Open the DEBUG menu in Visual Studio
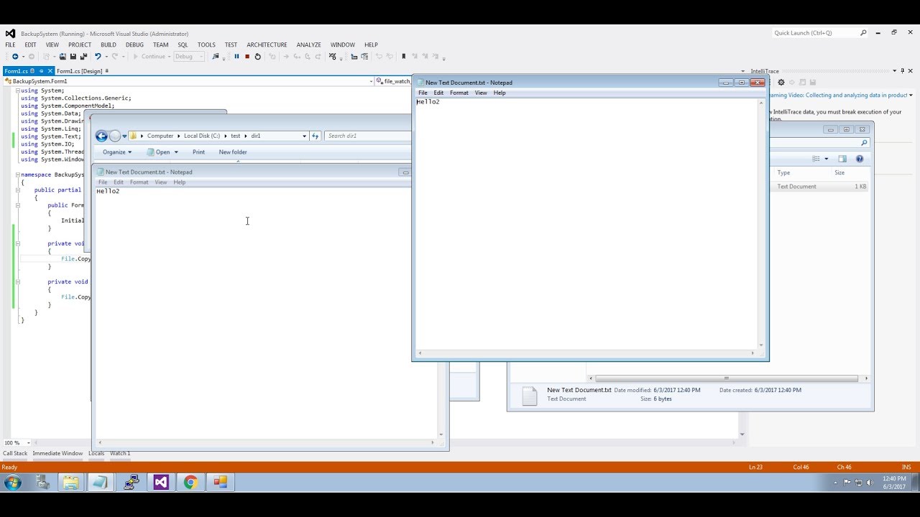This screenshot has width=920, height=517. coord(134,45)
